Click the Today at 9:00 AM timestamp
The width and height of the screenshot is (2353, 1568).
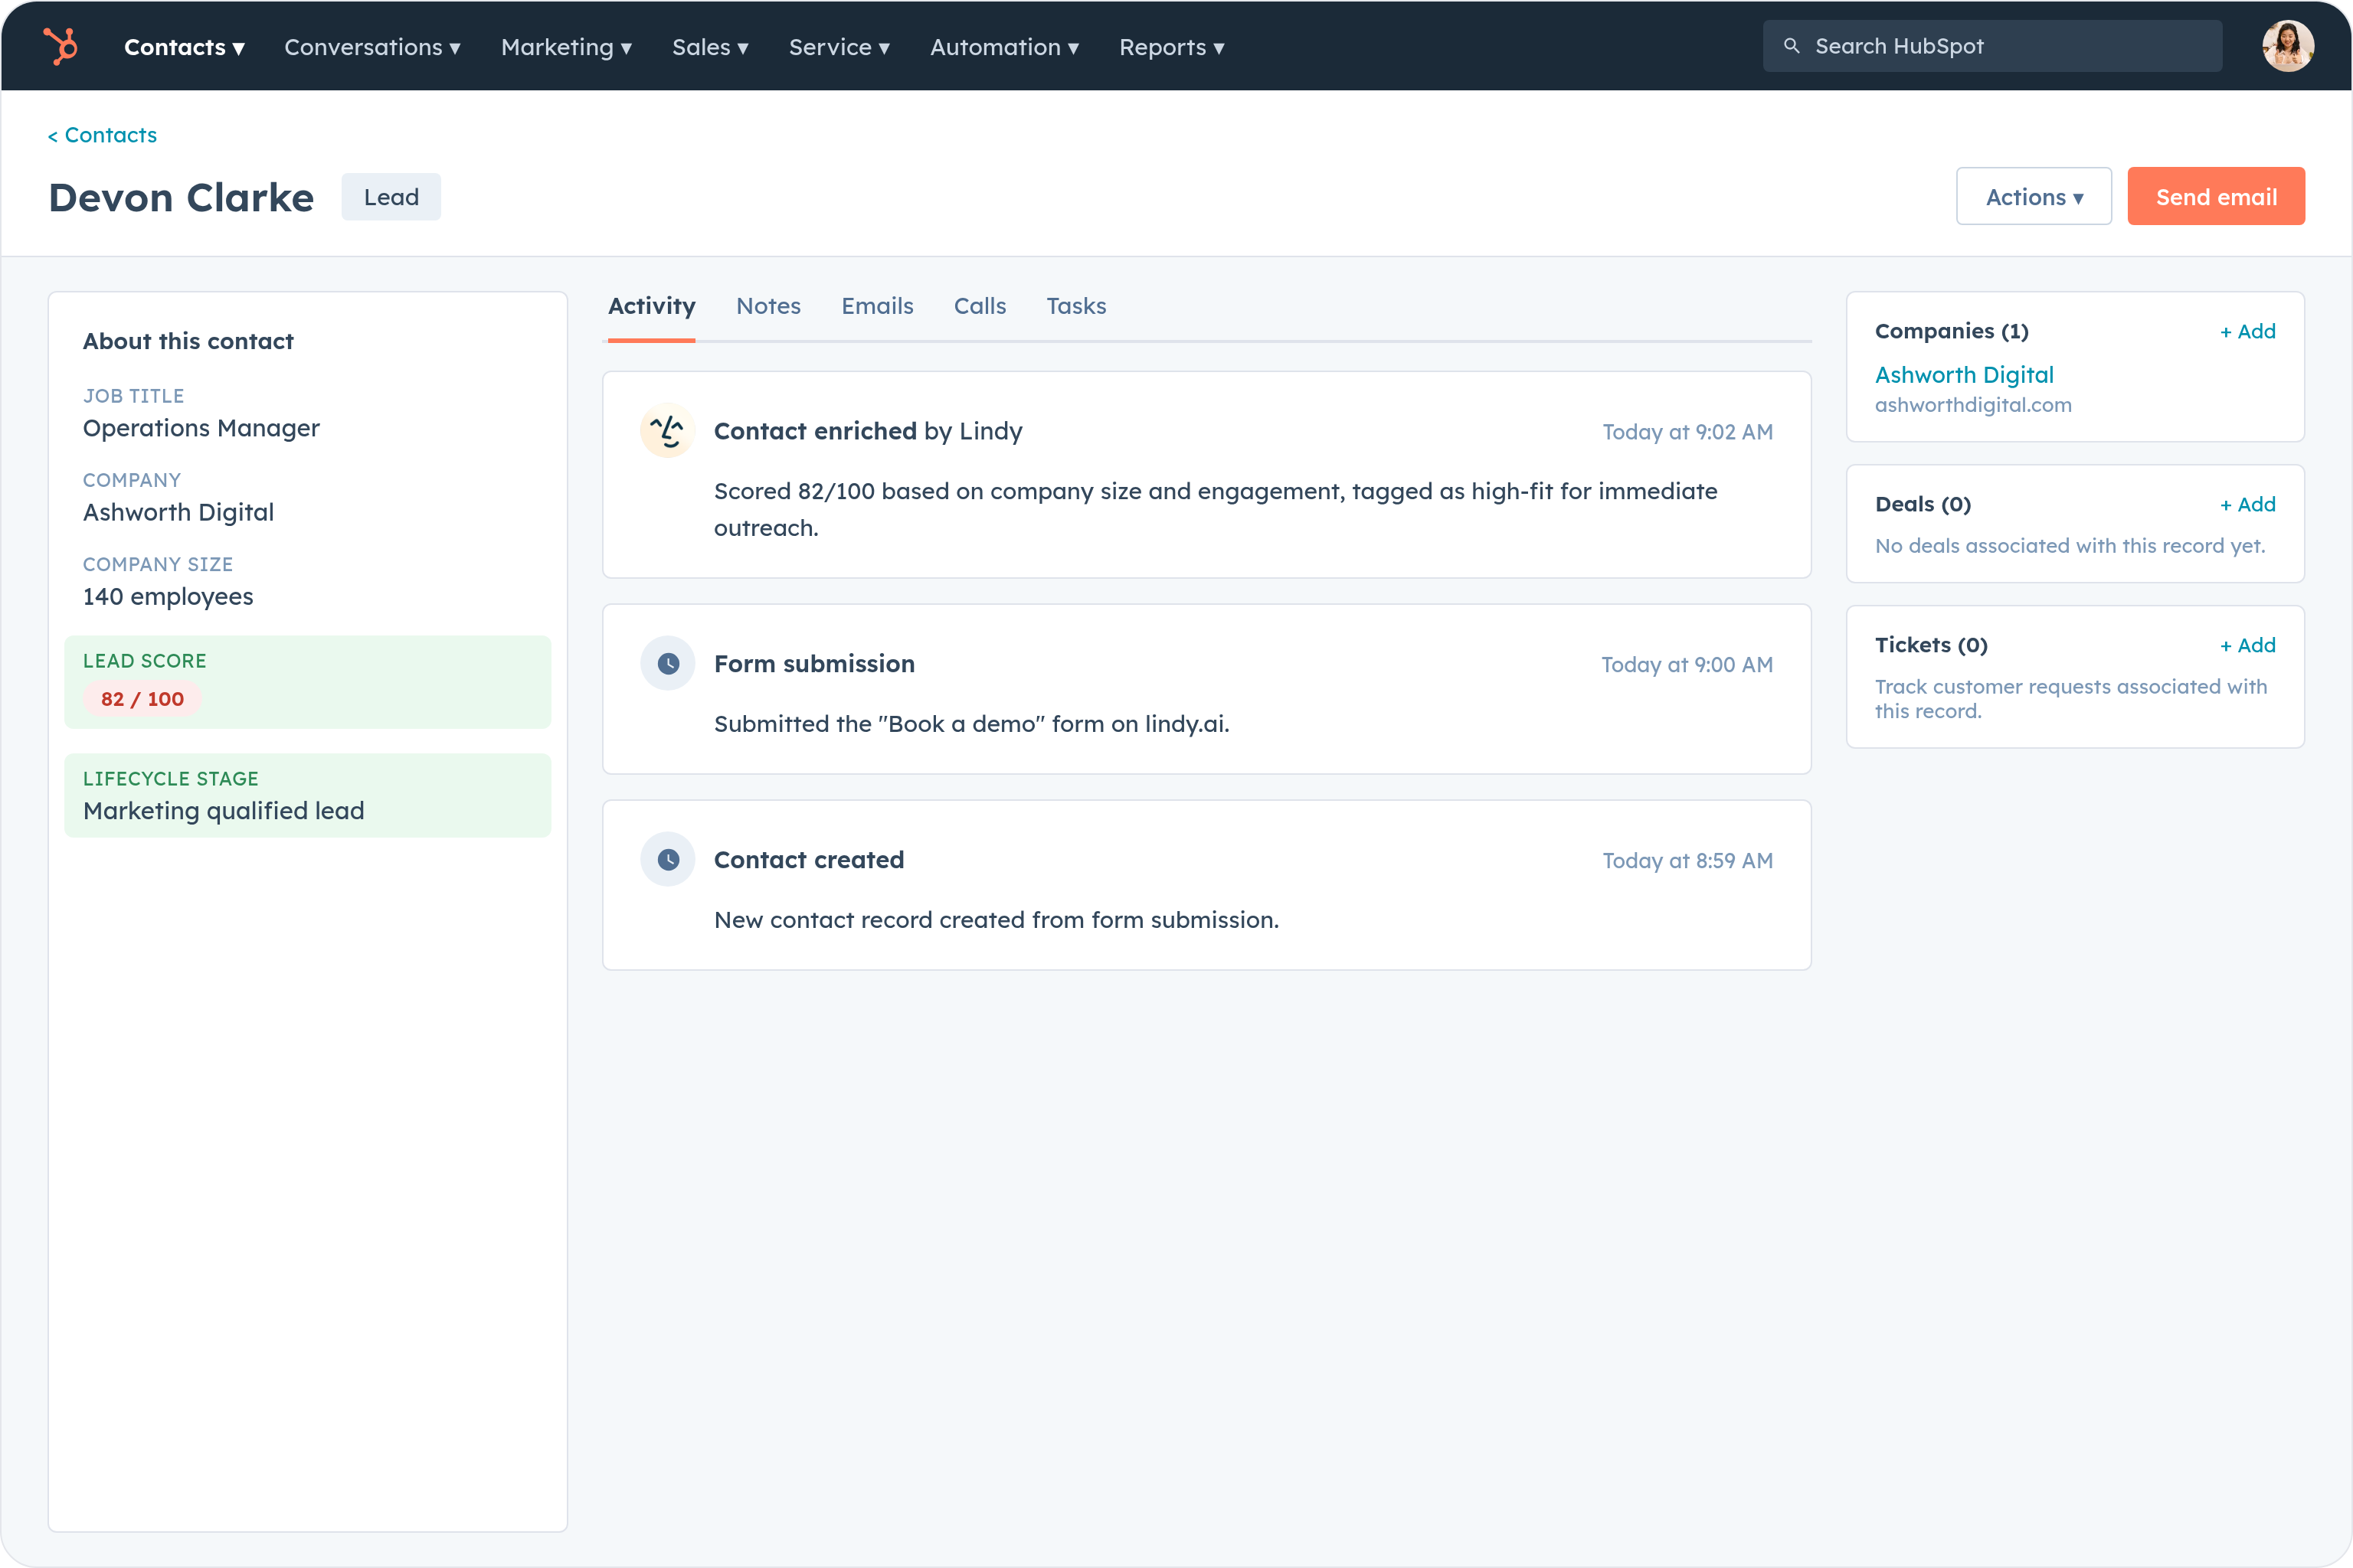[1687, 665]
